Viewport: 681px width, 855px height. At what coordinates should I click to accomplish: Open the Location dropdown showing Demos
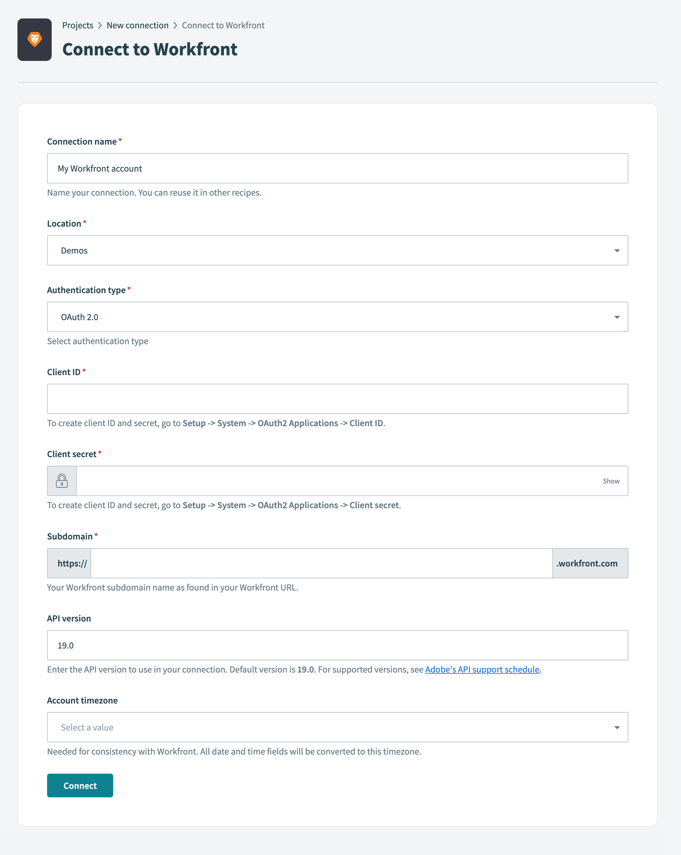click(337, 250)
